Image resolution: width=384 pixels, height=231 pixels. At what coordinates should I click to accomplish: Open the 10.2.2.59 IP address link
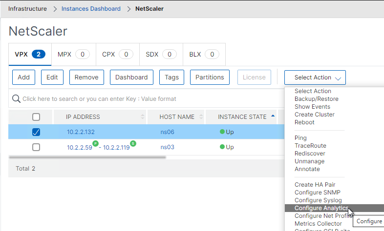[x=79, y=148]
